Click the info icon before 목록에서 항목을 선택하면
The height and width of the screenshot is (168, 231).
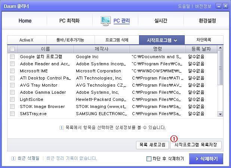pyautogui.click(x=61, y=127)
